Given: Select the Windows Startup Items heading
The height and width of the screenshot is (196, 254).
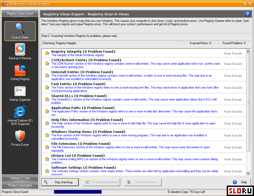Looking at the screenshot, I should pos(88,132).
